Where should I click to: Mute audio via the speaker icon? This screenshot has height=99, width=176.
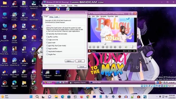pyautogui.click(x=126, y=47)
